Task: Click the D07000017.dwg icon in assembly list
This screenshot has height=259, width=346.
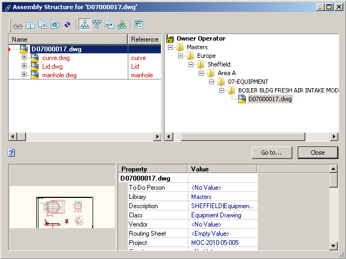Action: [x=24, y=49]
